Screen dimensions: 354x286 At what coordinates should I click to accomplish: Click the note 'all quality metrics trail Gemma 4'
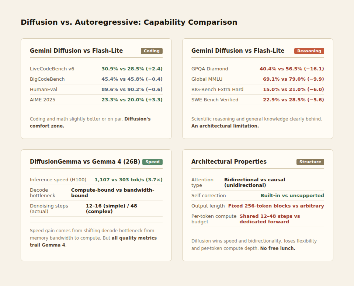(x=93, y=241)
